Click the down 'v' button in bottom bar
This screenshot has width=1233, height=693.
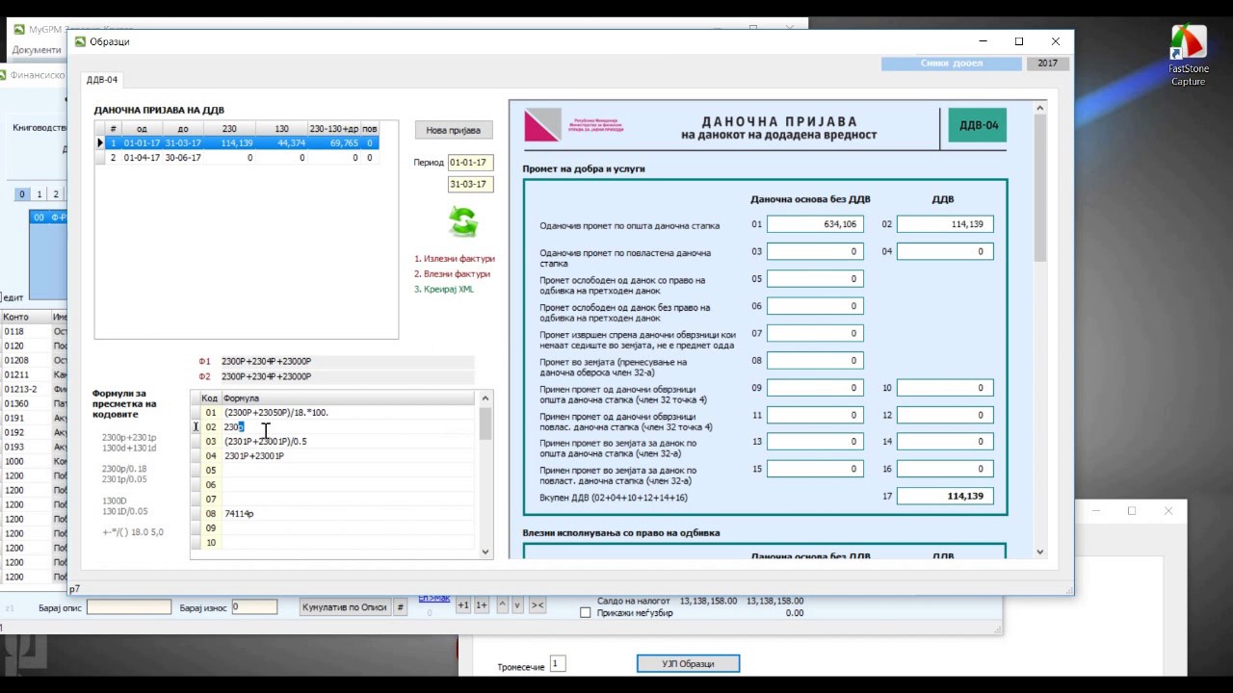(517, 604)
